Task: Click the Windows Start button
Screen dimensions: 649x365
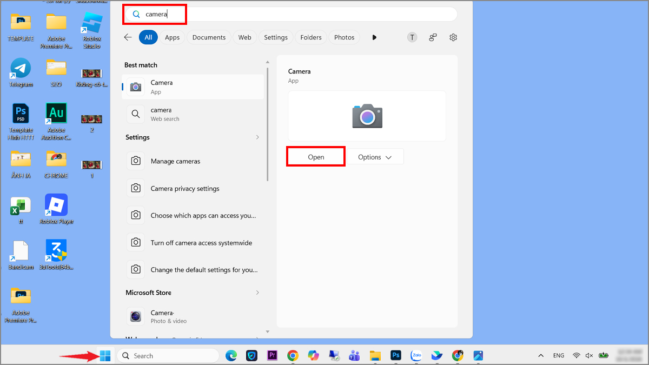Action: coord(105,355)
